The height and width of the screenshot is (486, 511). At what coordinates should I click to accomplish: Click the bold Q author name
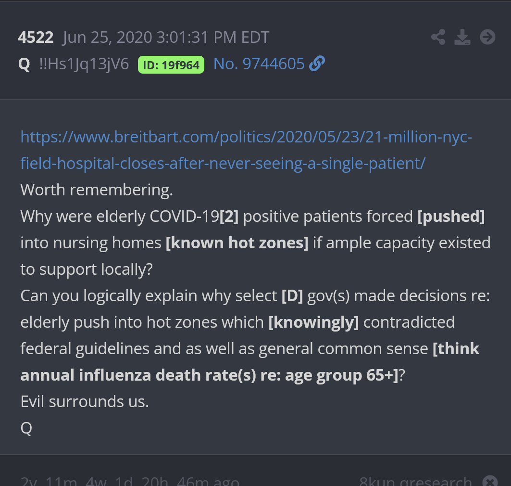coord(24,64)
